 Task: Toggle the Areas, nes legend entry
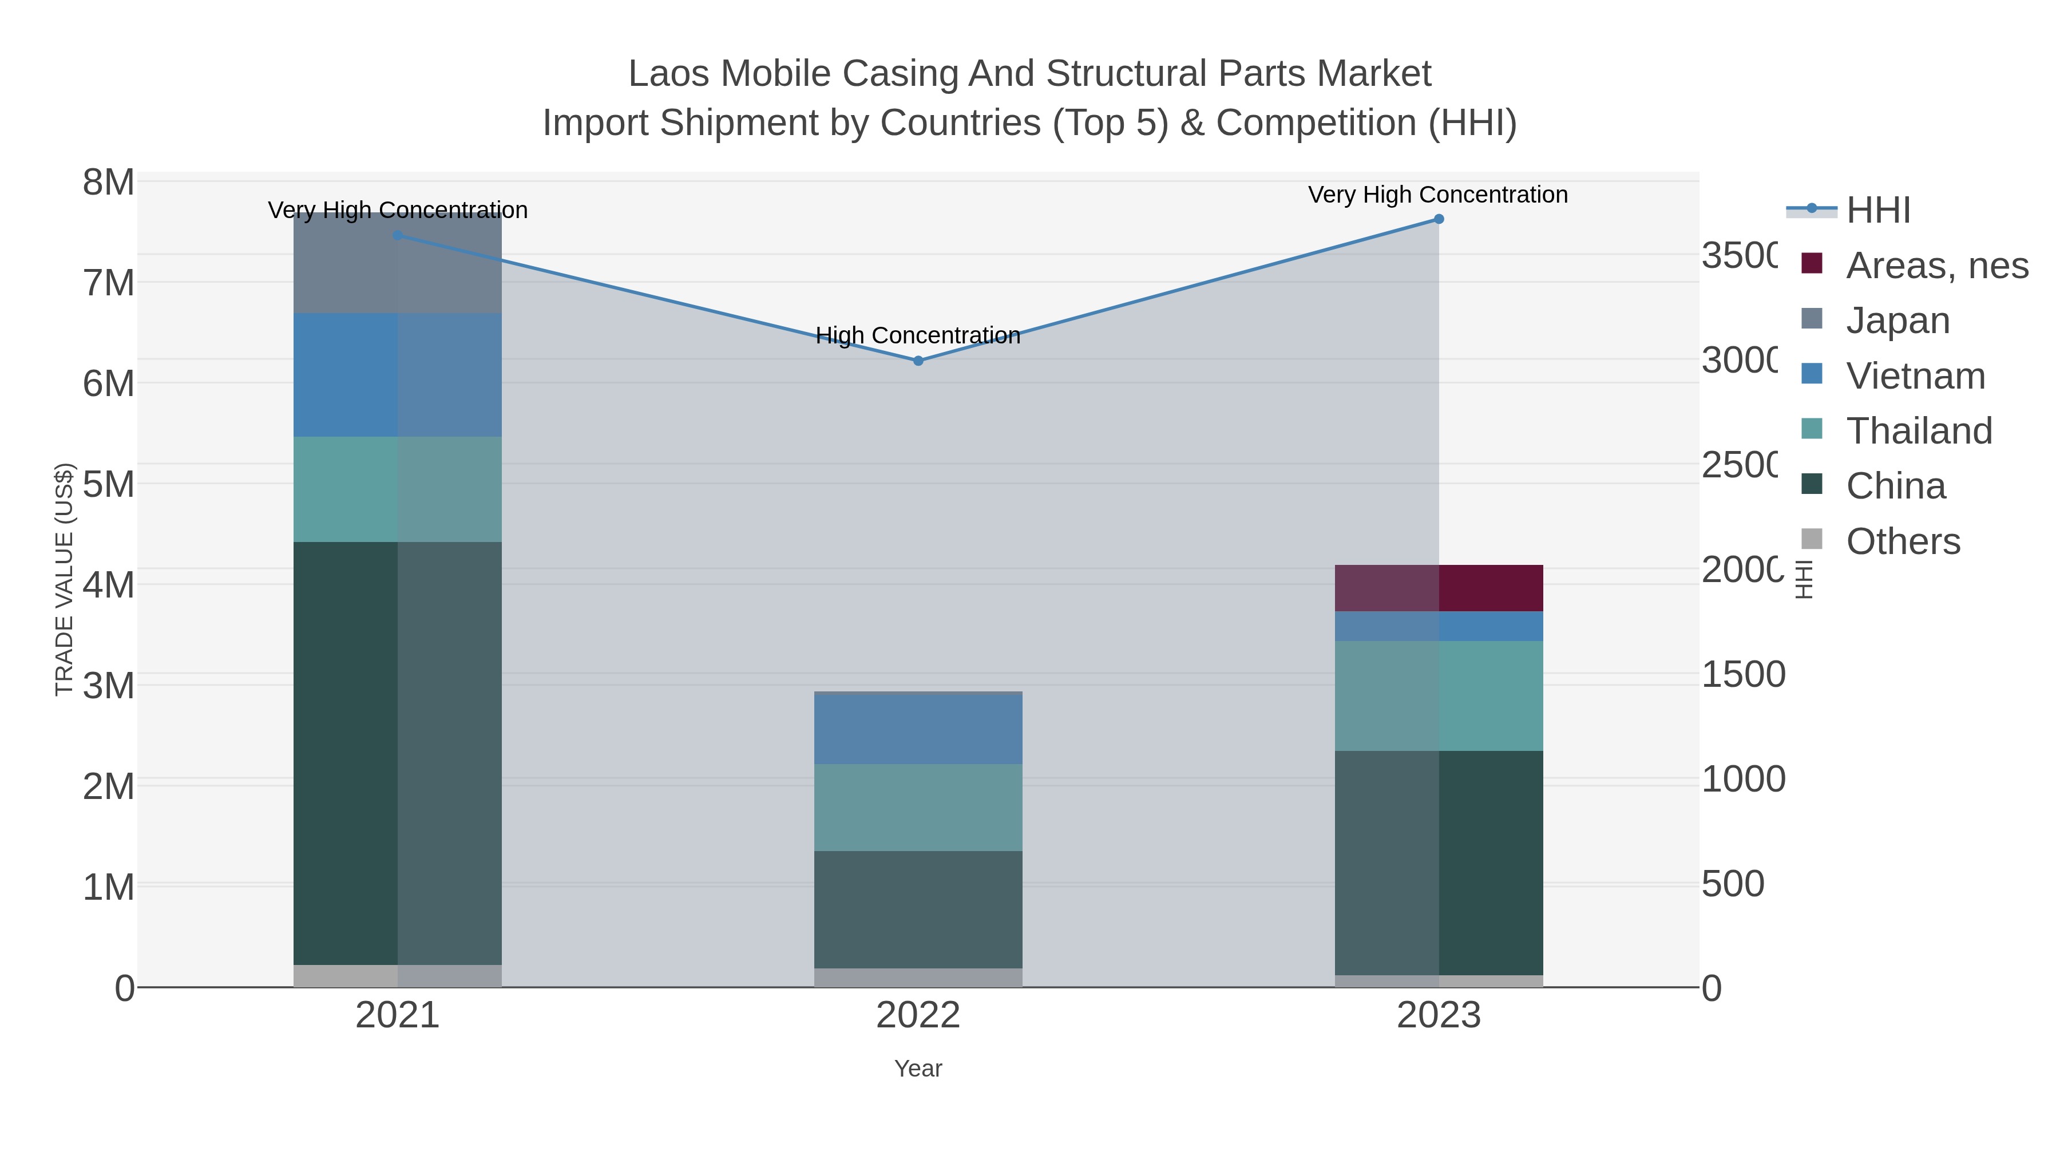[x=1915, y=265]
